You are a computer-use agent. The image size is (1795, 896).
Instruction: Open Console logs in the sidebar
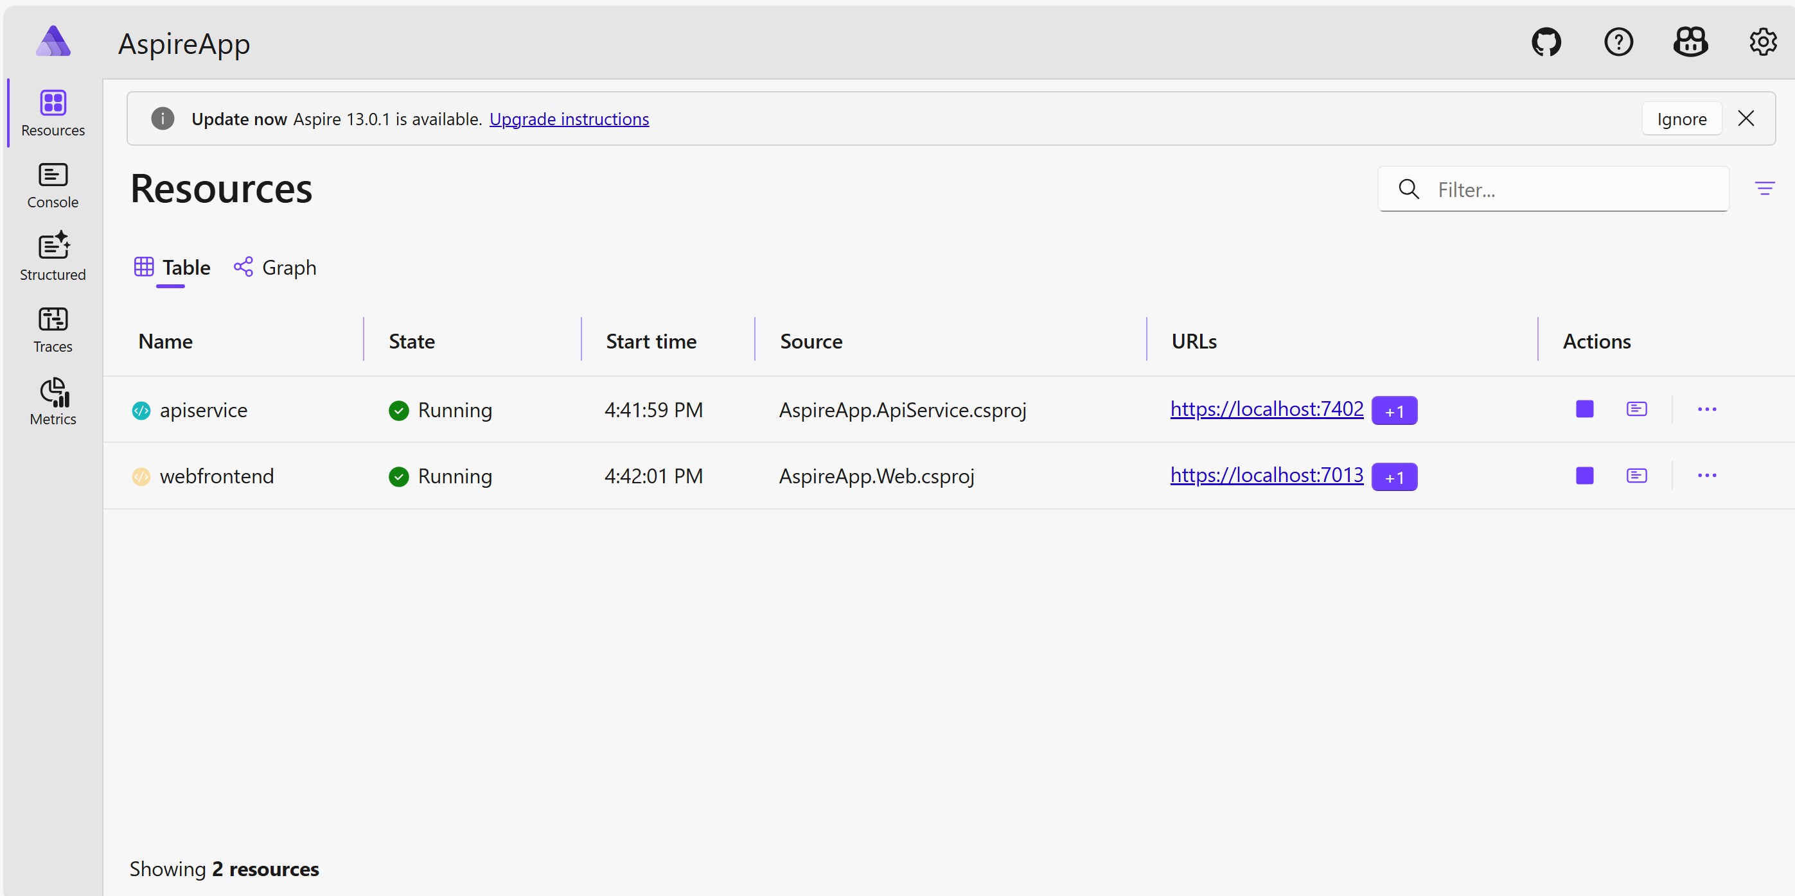[53, 186]
